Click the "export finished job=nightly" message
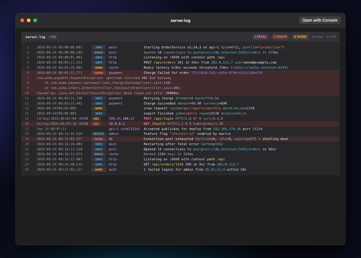 [195, 113]
